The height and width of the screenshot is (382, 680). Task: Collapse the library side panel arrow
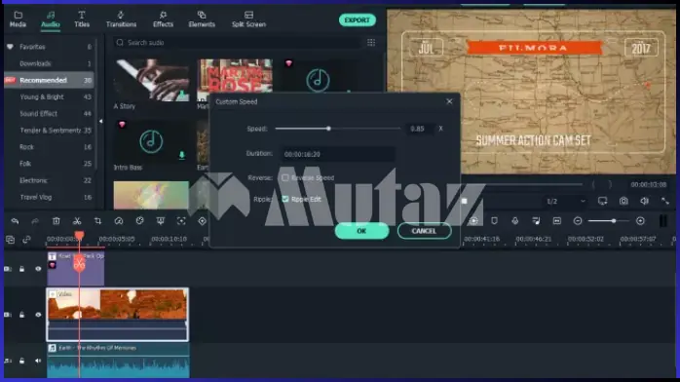pyautogui.click(x=101, y=122)
